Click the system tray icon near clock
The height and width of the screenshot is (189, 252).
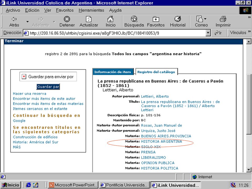coord(233,185)
